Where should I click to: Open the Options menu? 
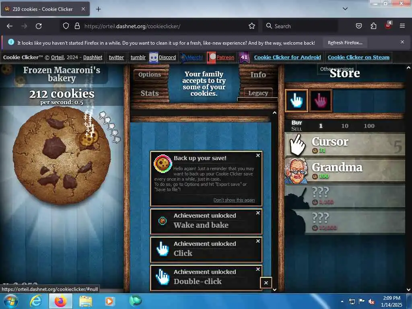(x=150, y=74)
